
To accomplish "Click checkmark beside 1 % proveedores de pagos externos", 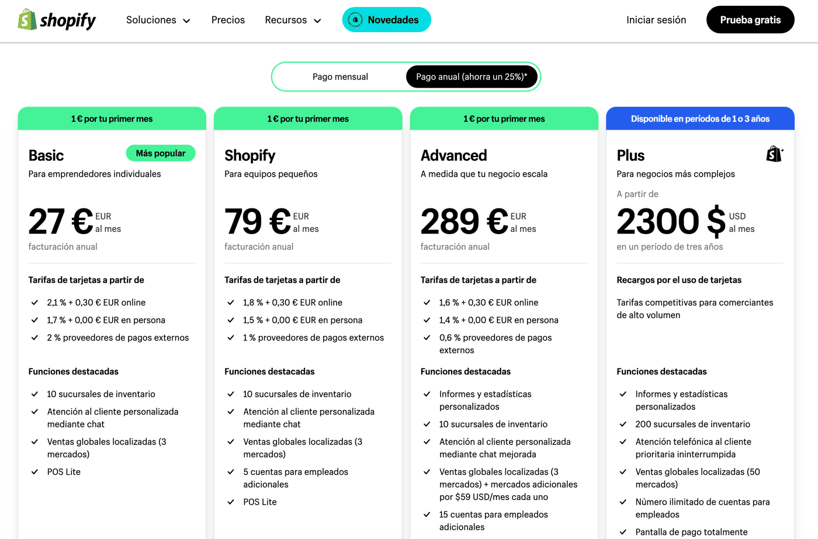I will [231, 338].
